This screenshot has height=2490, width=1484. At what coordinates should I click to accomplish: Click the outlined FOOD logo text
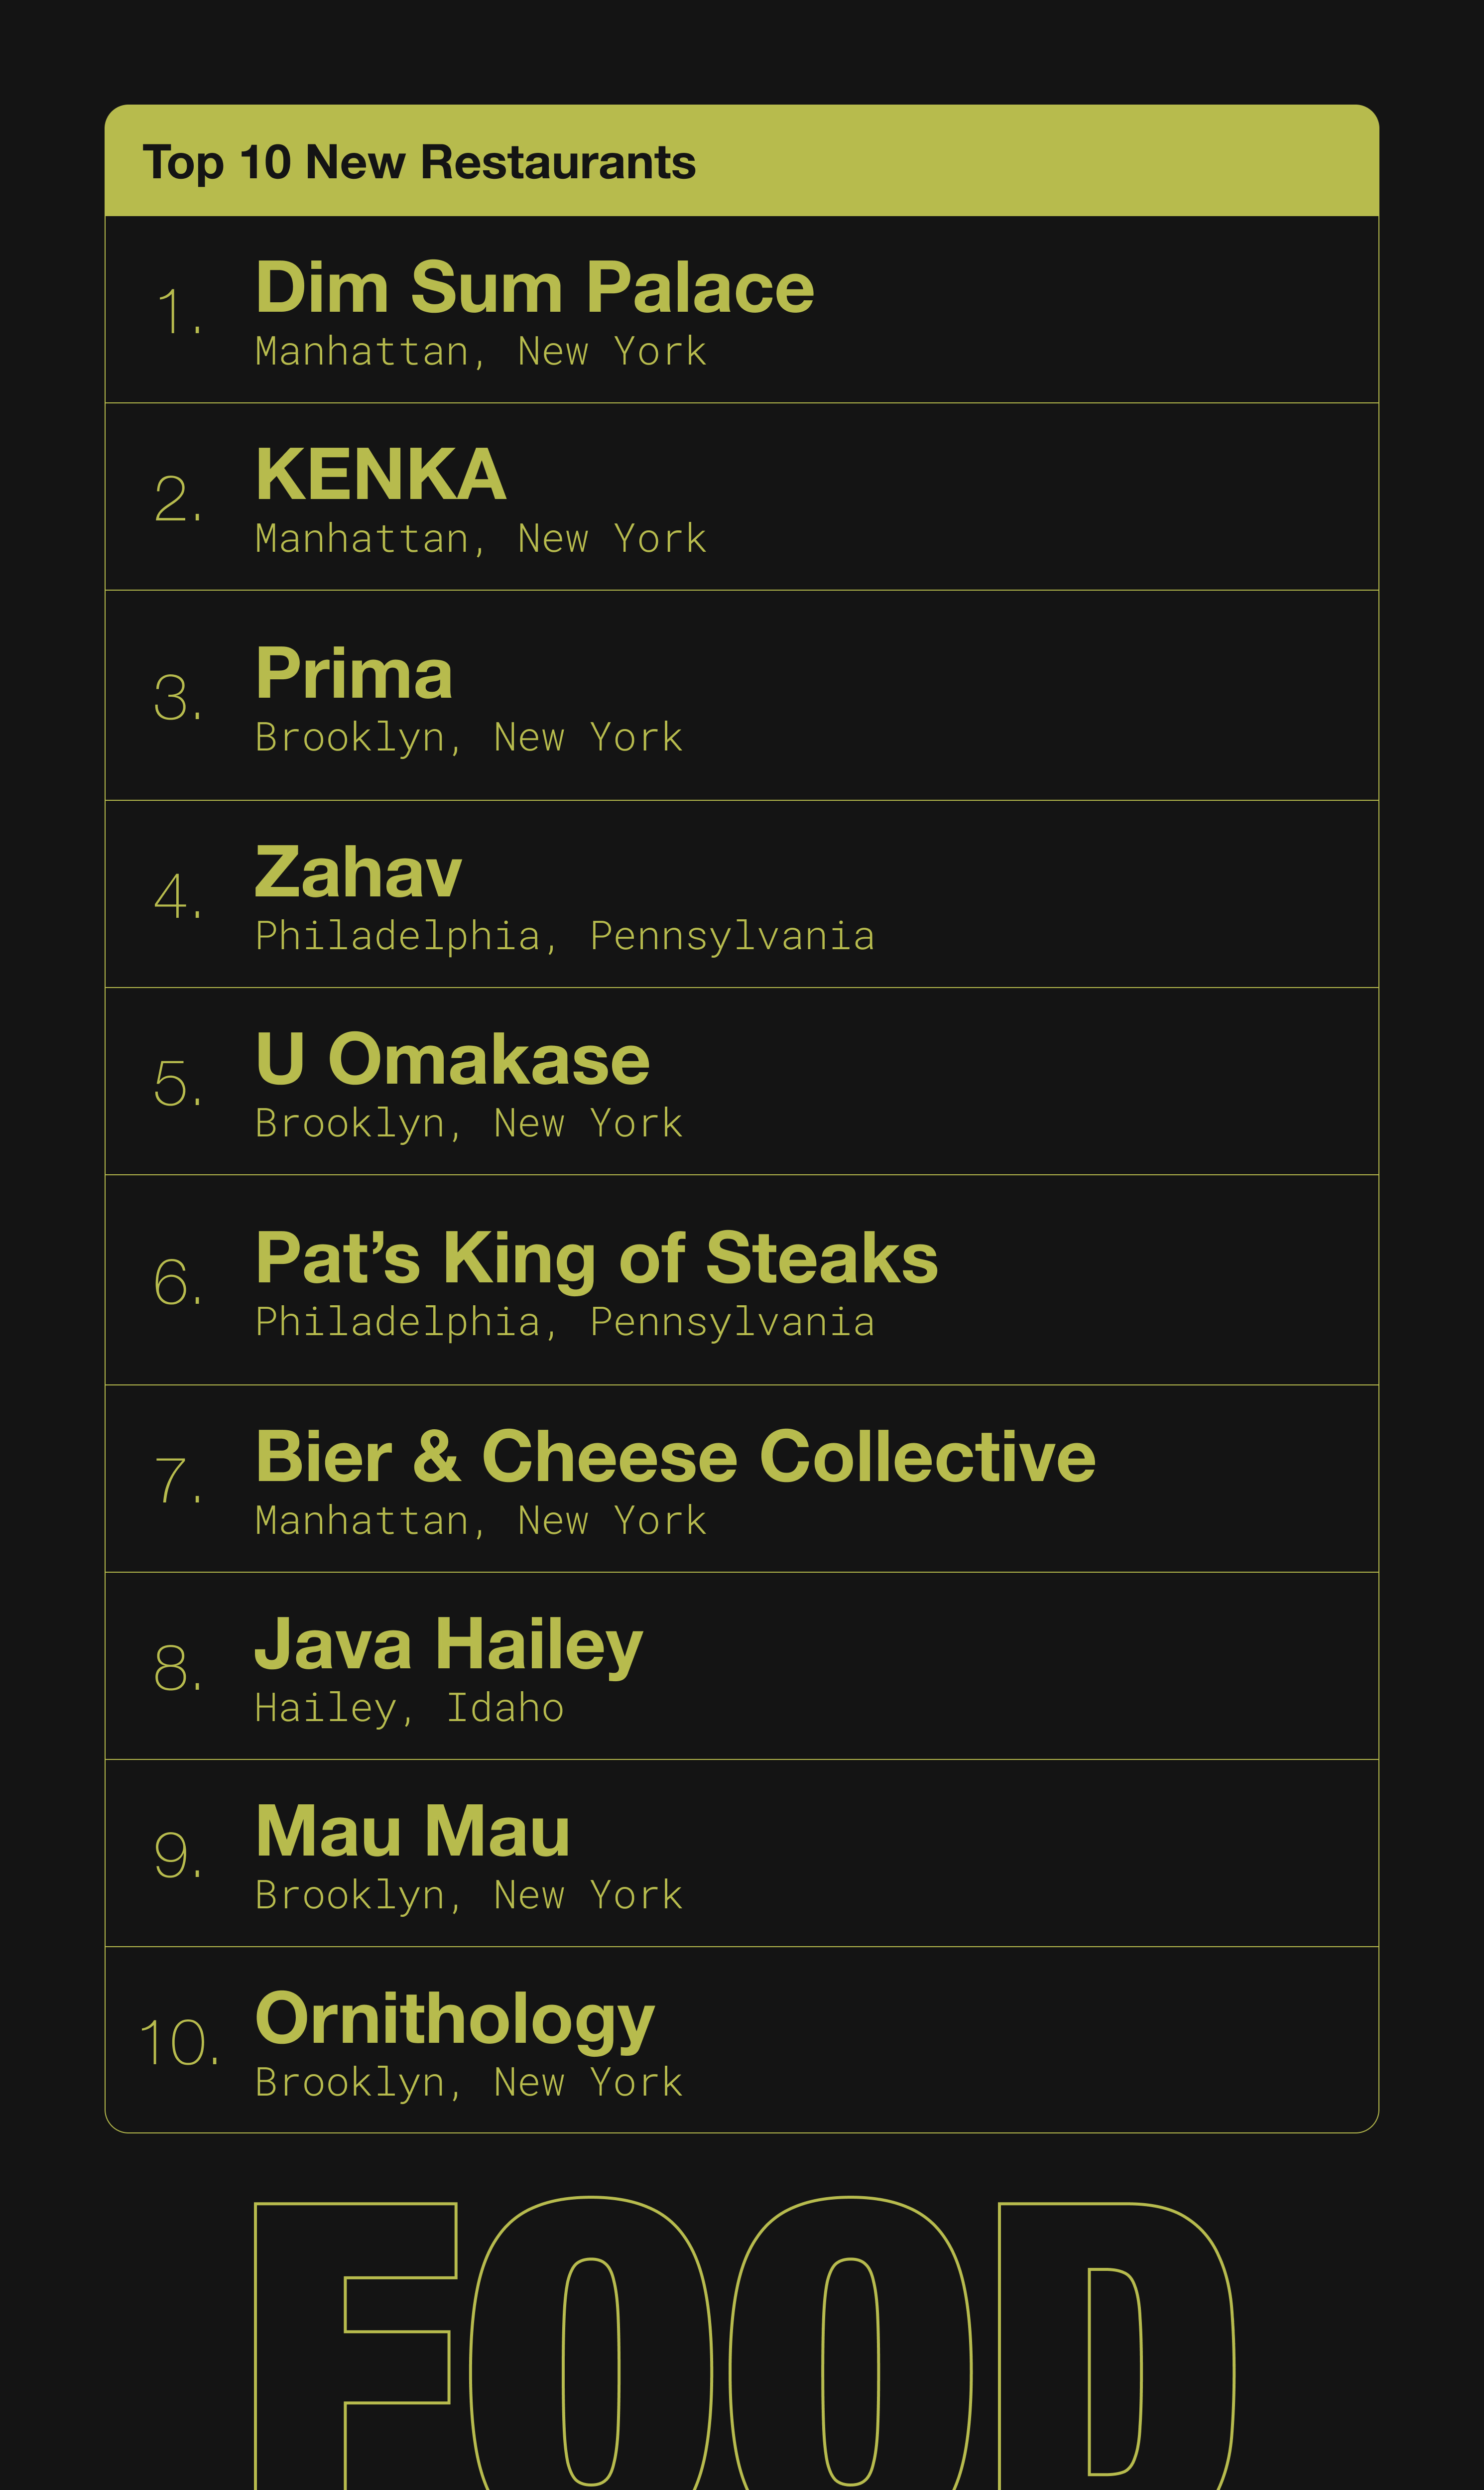pos(745,2342)
